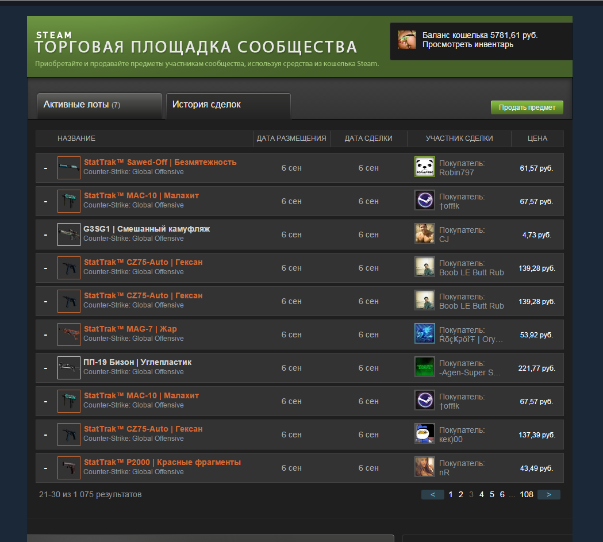Screen dimensions: 603x542
Task: Click the G3SG1 Смешанный камуфляж item icon
Action: [x=69, y=235]
